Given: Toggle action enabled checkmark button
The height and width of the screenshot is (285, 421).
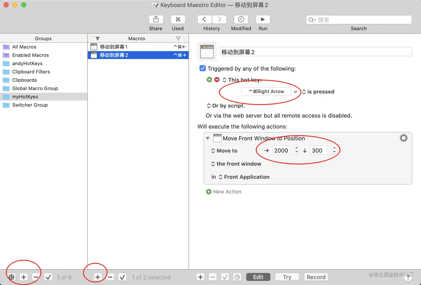Looking at the screenshot, I should (225, 277).
